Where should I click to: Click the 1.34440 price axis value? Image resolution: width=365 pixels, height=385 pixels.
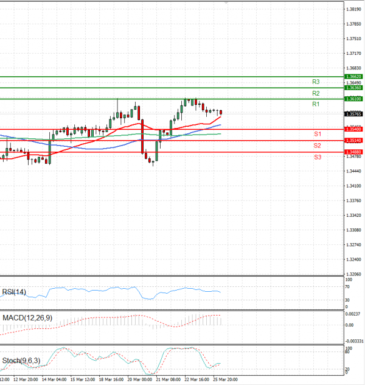coord(353,171)
